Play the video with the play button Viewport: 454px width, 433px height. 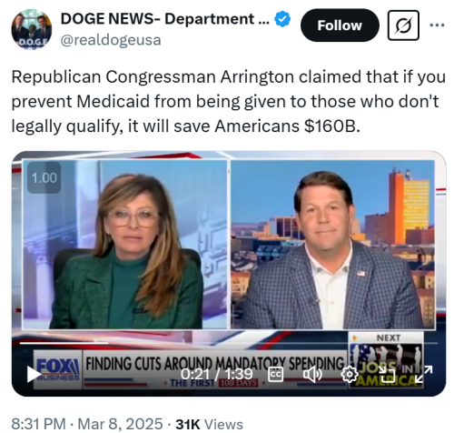tap(33, 374)
